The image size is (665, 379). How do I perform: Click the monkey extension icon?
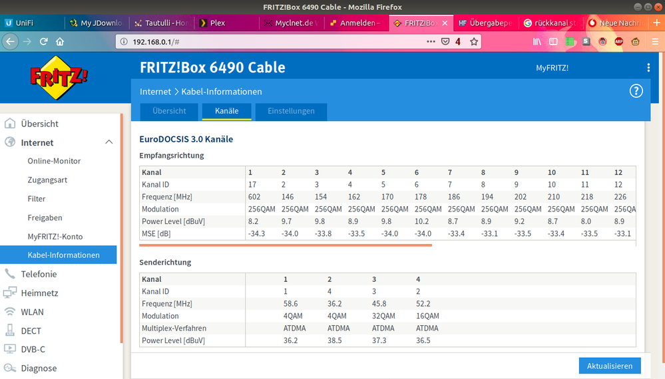(x=635, y=41)
